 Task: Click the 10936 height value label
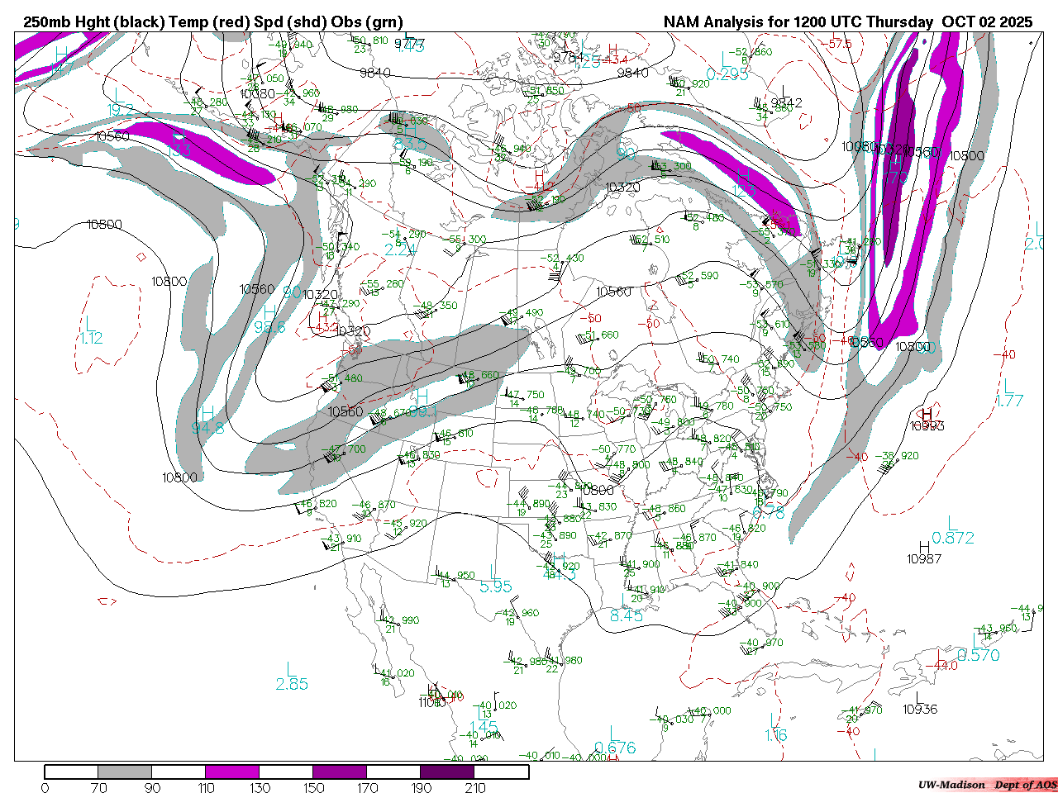coord(920,709)
